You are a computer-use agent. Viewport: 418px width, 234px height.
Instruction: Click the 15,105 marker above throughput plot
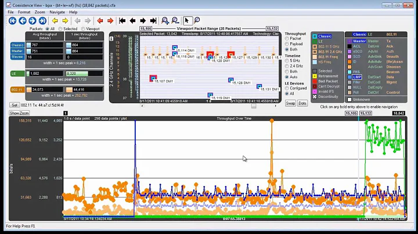[351, 114]
